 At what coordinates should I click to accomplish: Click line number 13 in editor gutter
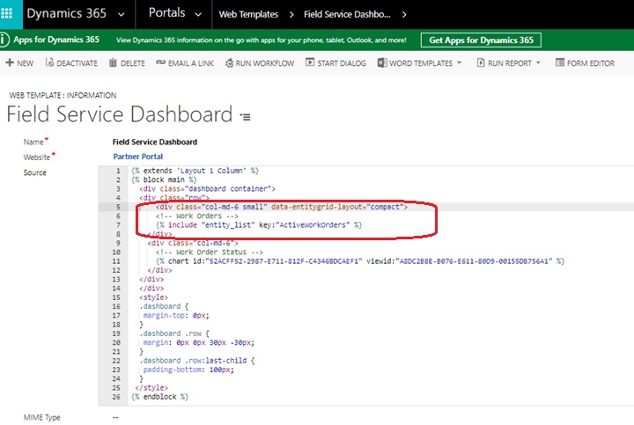point(116,279)
